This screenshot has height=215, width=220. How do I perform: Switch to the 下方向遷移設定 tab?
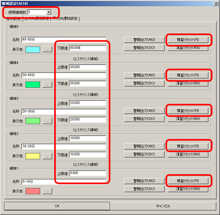pyautogui.click(x=65, y=18)
